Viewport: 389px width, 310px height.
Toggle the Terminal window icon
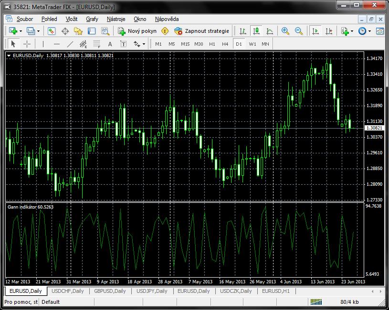pos(92,31)
